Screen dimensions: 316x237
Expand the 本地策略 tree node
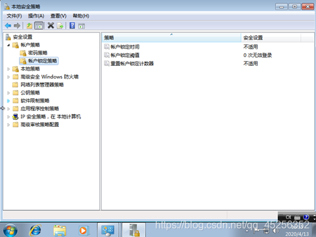tap(8, 69)
